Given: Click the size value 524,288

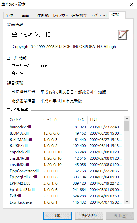Looking at the screenshot, I should (x=79, y=196).
